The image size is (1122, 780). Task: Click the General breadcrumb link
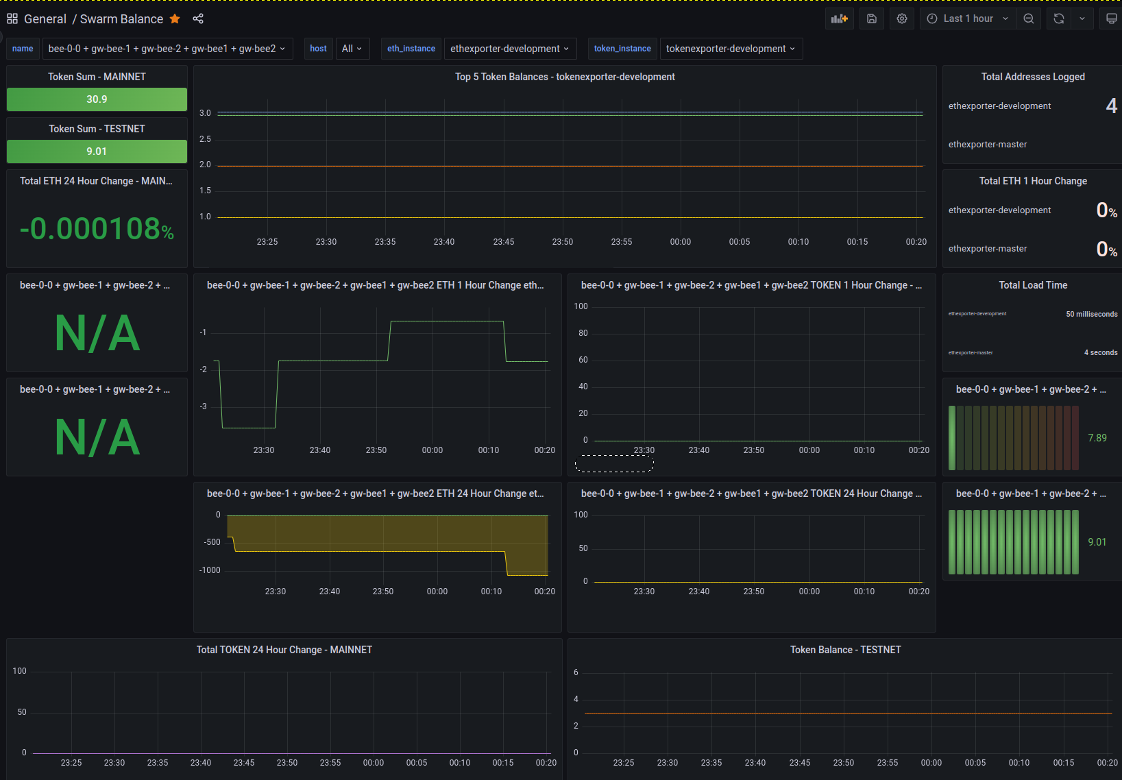[x=45, y=19]
